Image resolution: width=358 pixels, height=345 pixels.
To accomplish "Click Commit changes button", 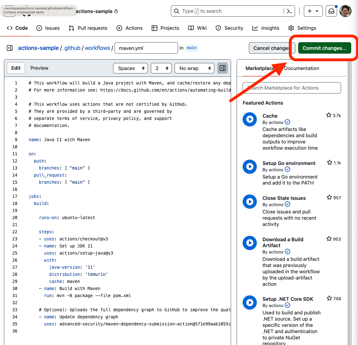I will click(325, 48).
